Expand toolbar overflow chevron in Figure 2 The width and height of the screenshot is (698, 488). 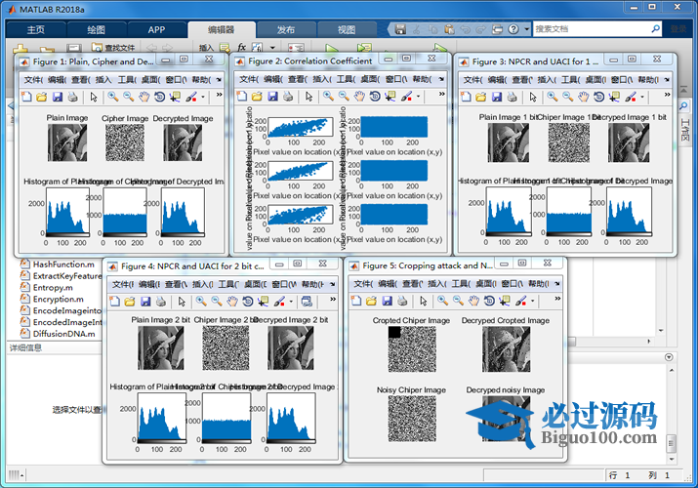[441, 95]
